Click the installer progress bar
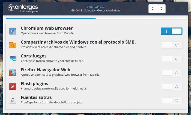 (95, 18)
